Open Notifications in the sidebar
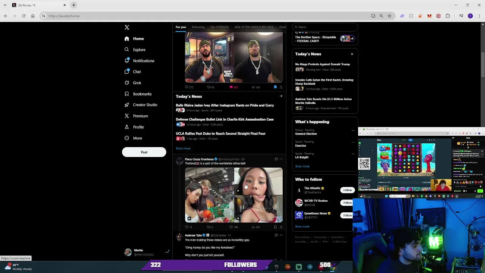Screen dimensions: 485x273 click(x=139, y=61)
